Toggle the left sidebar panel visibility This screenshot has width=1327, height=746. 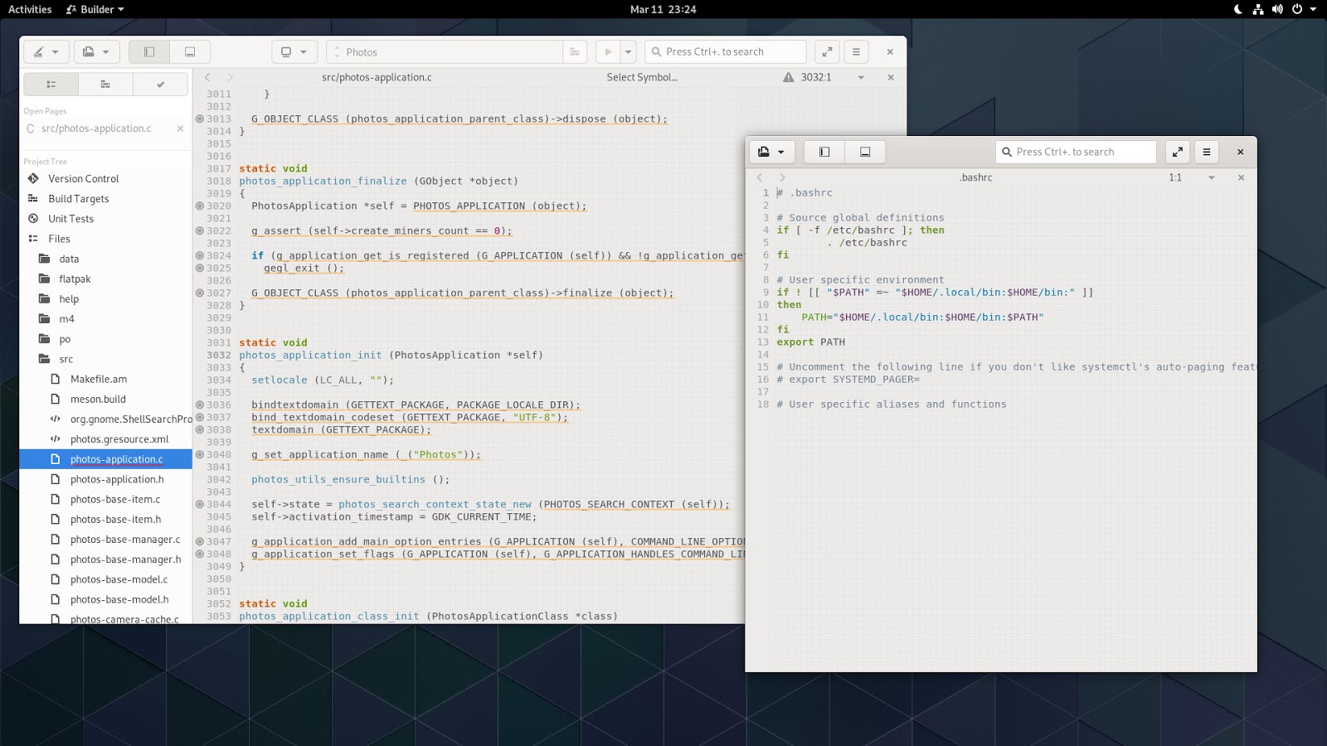tap(149, 51)
